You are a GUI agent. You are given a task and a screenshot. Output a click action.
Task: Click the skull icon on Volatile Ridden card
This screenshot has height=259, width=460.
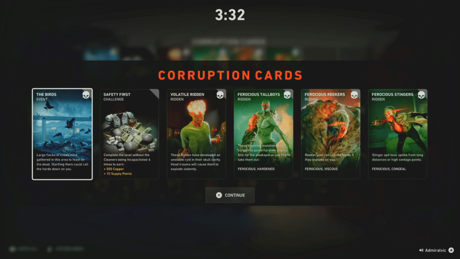tap(220, 95)
